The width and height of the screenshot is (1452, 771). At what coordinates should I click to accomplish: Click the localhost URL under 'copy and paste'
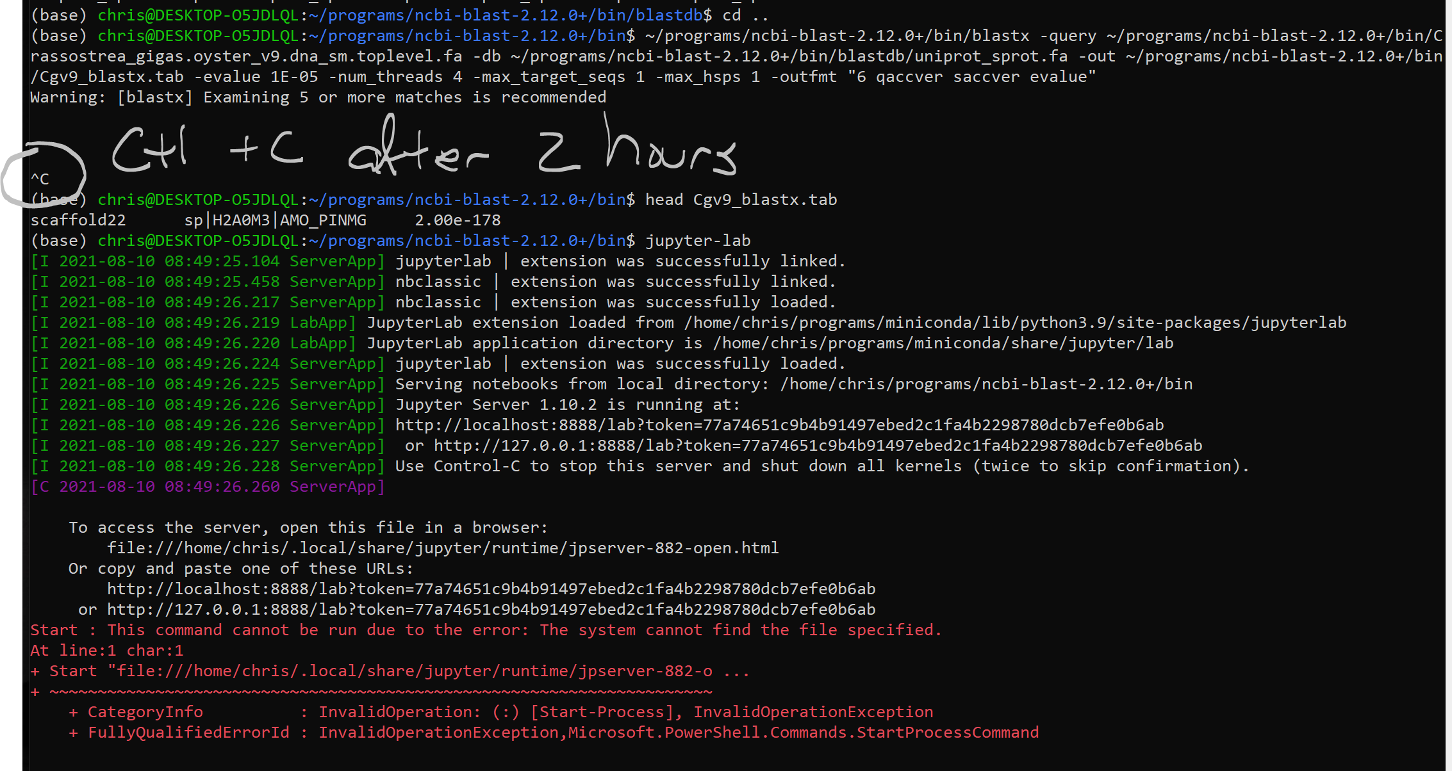[x=491, y=589]
